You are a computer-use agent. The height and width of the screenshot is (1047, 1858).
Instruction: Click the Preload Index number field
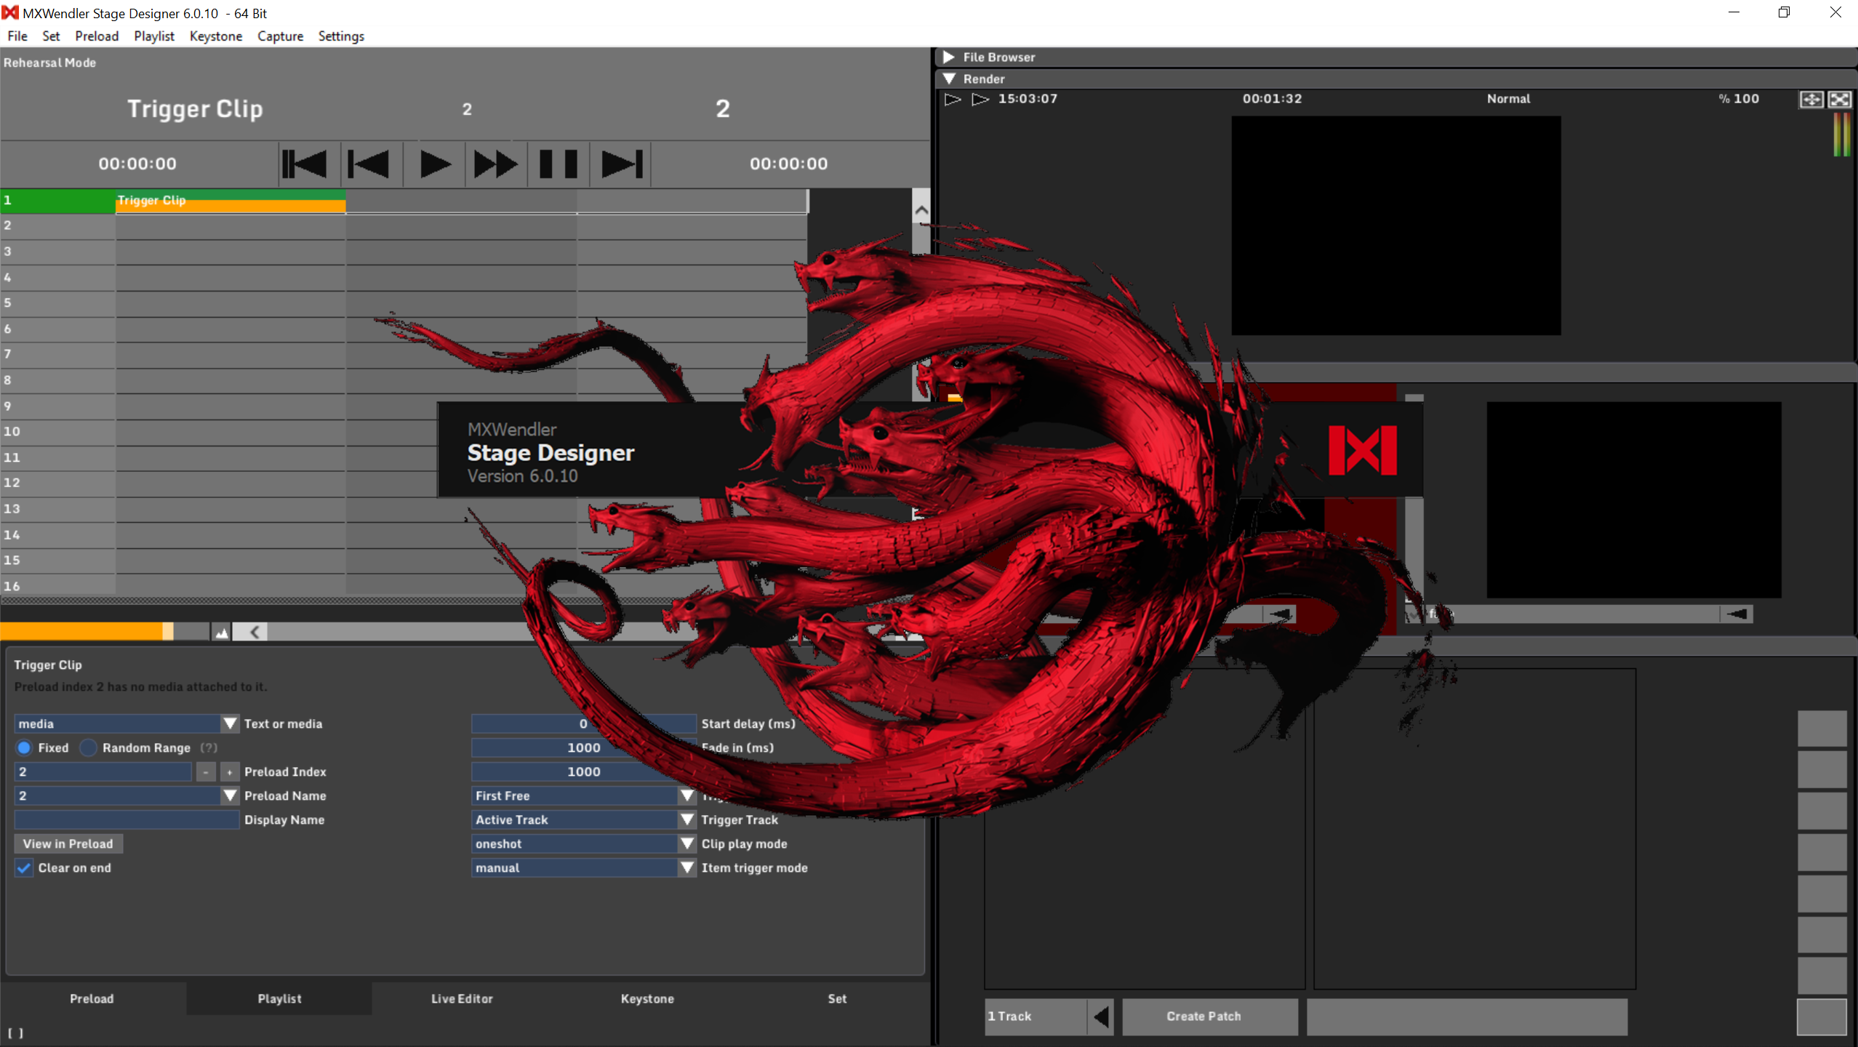(103, 771)
